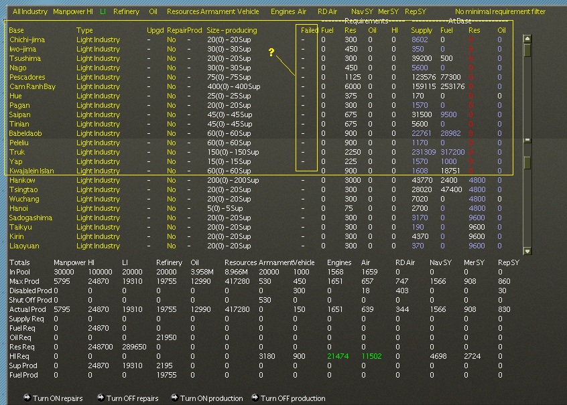
Task: Click Babeldaob fuel value 28982
Action: (x=450, y=133)
